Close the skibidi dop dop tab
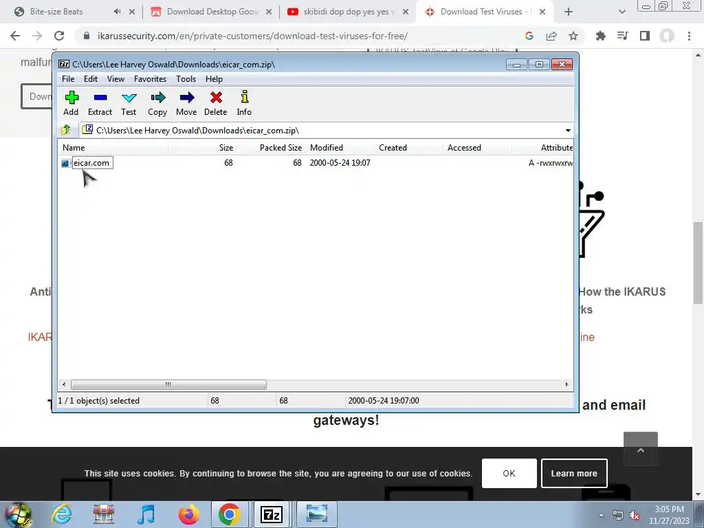Screen dimensions: 704x528 click(406, 12)
